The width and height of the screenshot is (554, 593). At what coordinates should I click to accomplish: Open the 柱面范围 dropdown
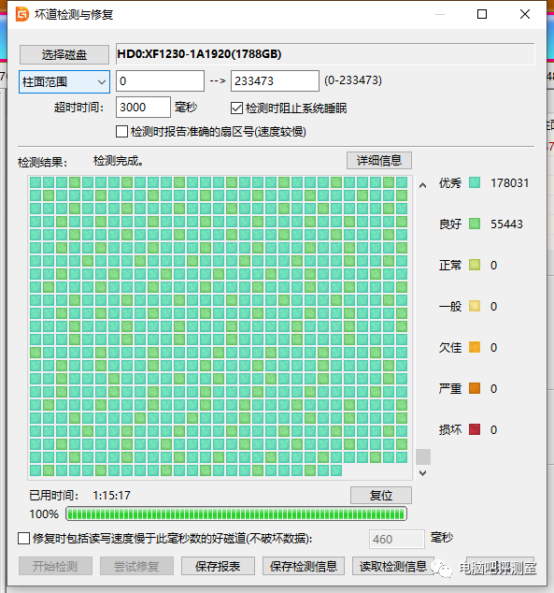coord(64,81)
